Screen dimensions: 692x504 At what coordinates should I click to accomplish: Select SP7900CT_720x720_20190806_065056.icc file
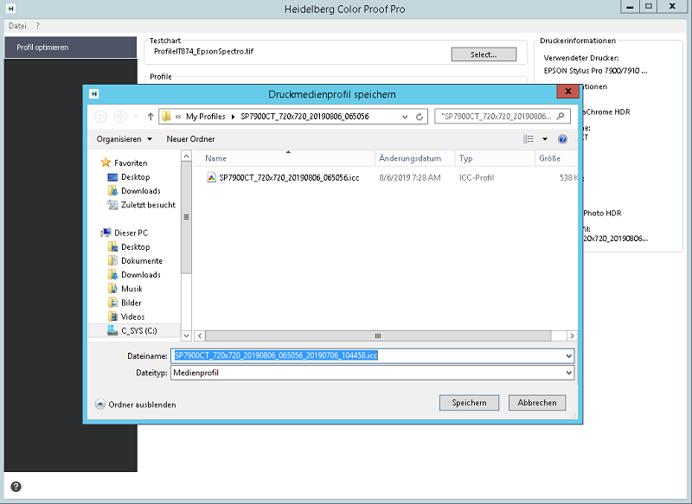click(289, 178)
